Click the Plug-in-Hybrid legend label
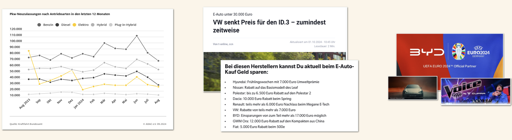 [125, 25]
